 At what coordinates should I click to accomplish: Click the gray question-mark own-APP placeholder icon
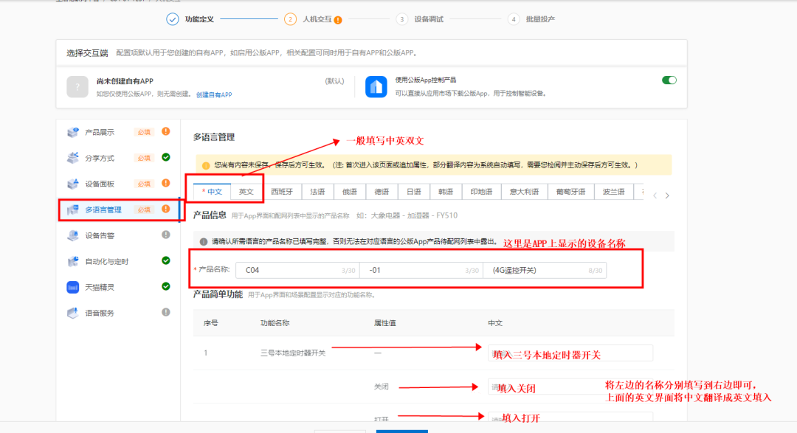(x=77, y=86)
